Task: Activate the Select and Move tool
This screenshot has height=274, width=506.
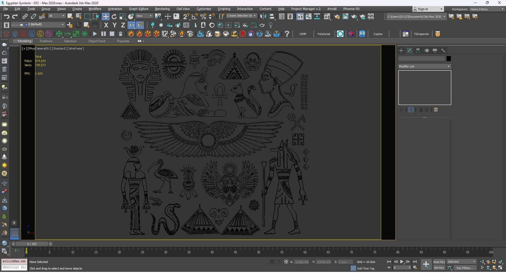Action: pos(106,16)
